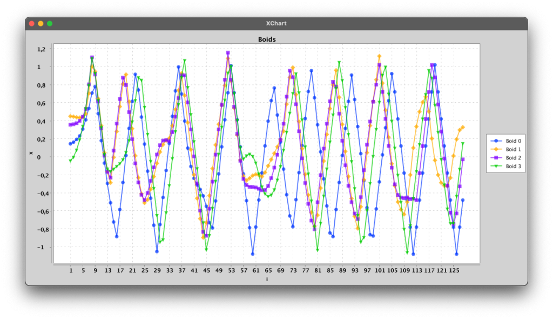The width and height of the screenshot is (553, 319).
Task: Click the Boid 0 blue circle legend marker
Action: pos(496,141)
